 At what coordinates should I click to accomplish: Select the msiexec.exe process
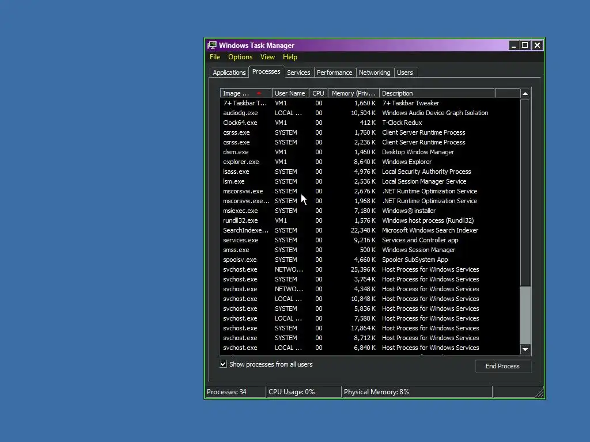coord(369,211)
